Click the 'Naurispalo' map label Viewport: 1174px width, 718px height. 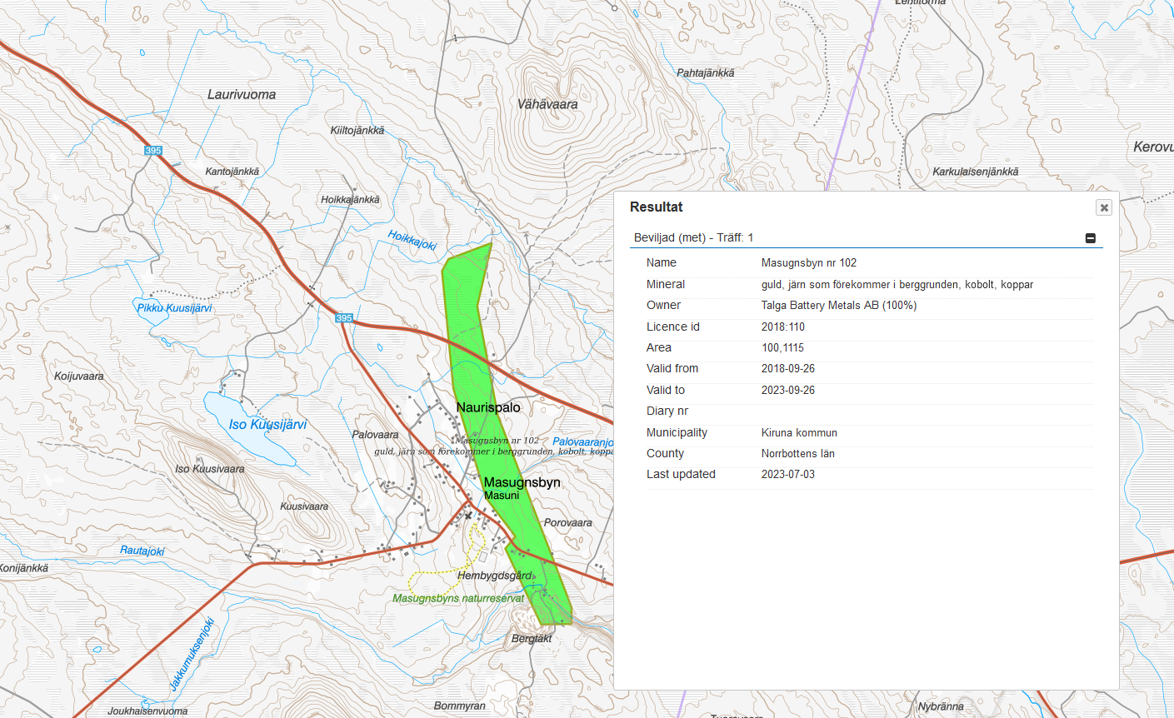click(488, 407)
